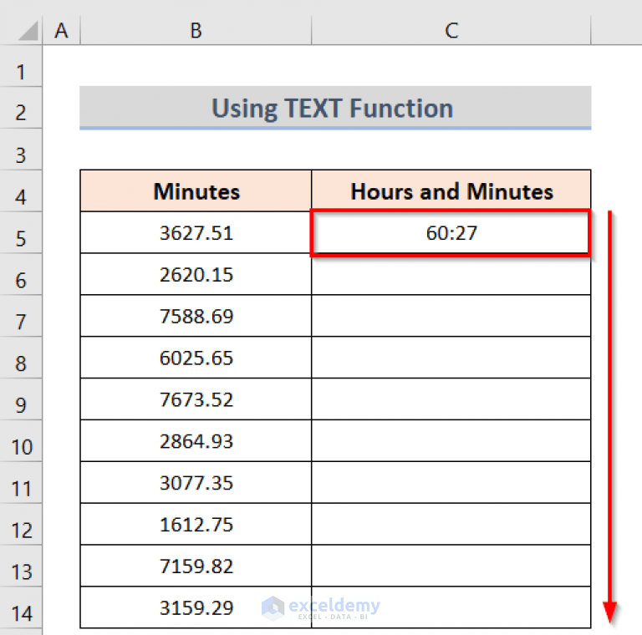Click the Select All corner triangle
Viewport: 642px width, 635px height.
28,31
